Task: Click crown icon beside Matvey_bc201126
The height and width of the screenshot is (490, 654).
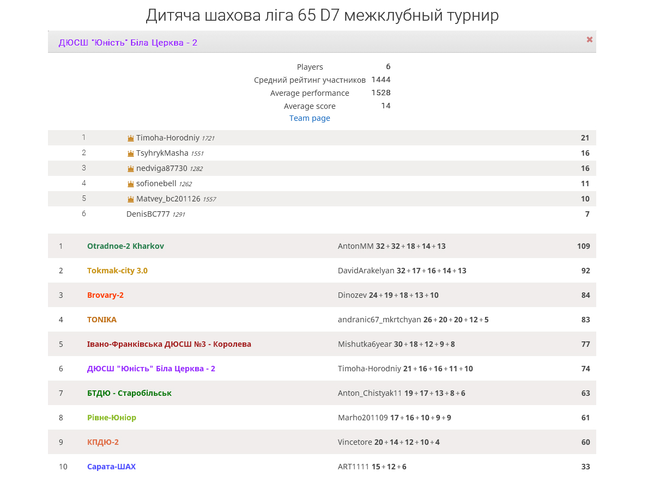Action: point(131,199)
